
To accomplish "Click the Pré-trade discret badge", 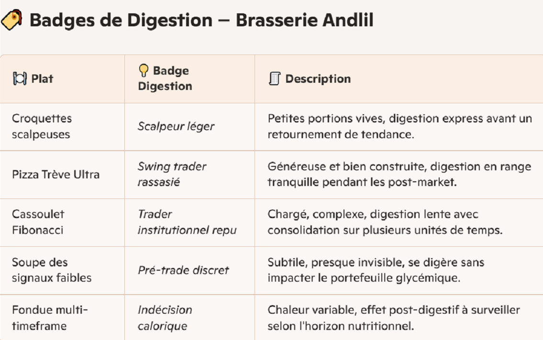I will point(183,270).
